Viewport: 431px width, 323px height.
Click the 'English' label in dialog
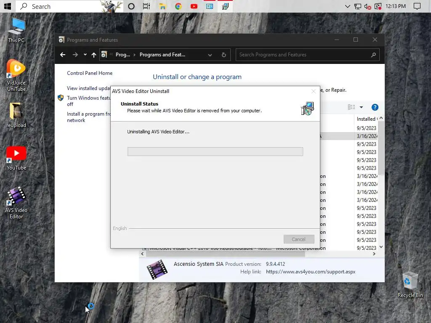(x=120, y=228)
